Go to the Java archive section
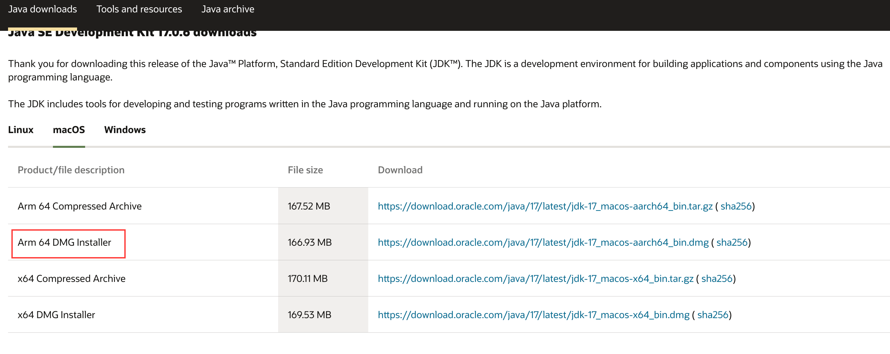 pos(228,9)
